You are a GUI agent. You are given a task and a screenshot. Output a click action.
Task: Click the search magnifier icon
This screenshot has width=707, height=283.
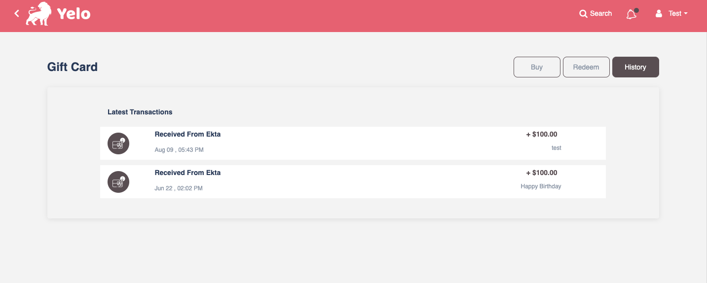(583, 14)
